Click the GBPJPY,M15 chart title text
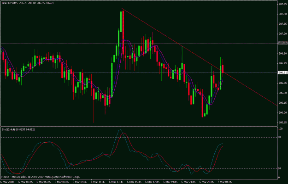The image size is (288, 184). pos(10,3)
